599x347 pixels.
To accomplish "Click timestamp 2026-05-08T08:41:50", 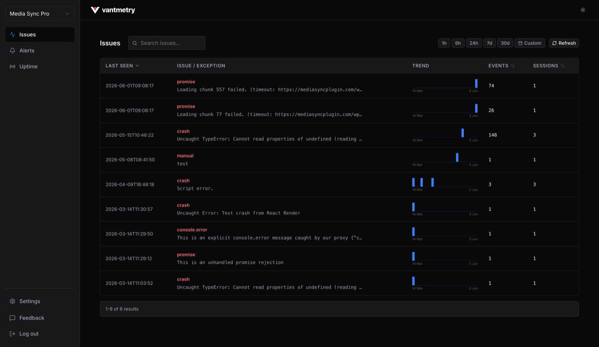I will pos(130,160).
